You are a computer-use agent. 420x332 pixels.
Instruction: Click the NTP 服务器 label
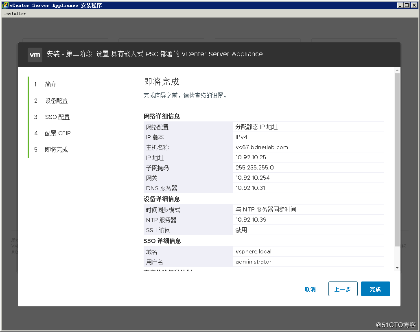click(x=161, y=220)
